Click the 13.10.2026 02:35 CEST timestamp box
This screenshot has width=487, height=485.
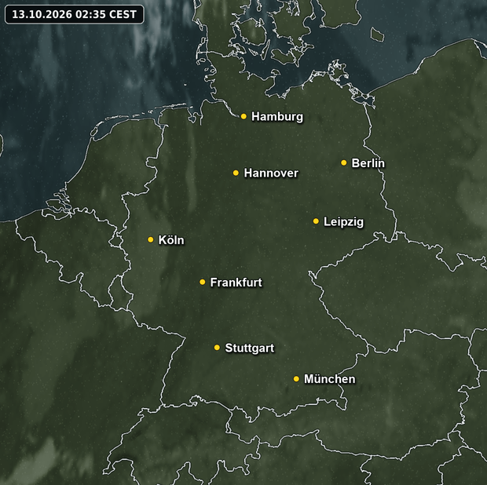(75, 14)
